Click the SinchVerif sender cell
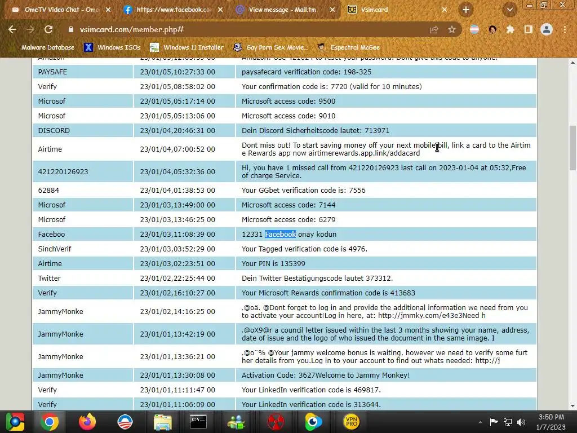The image size is (577, 433). pyautogui.click(x=83, y=249)
